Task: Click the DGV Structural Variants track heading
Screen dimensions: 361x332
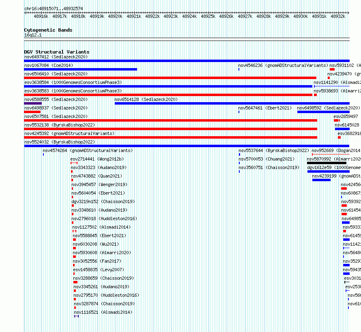Action: (x=57, y=52)
